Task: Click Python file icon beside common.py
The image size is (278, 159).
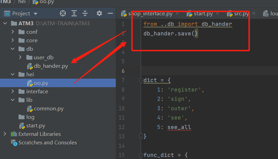Action: pos(30,109)
